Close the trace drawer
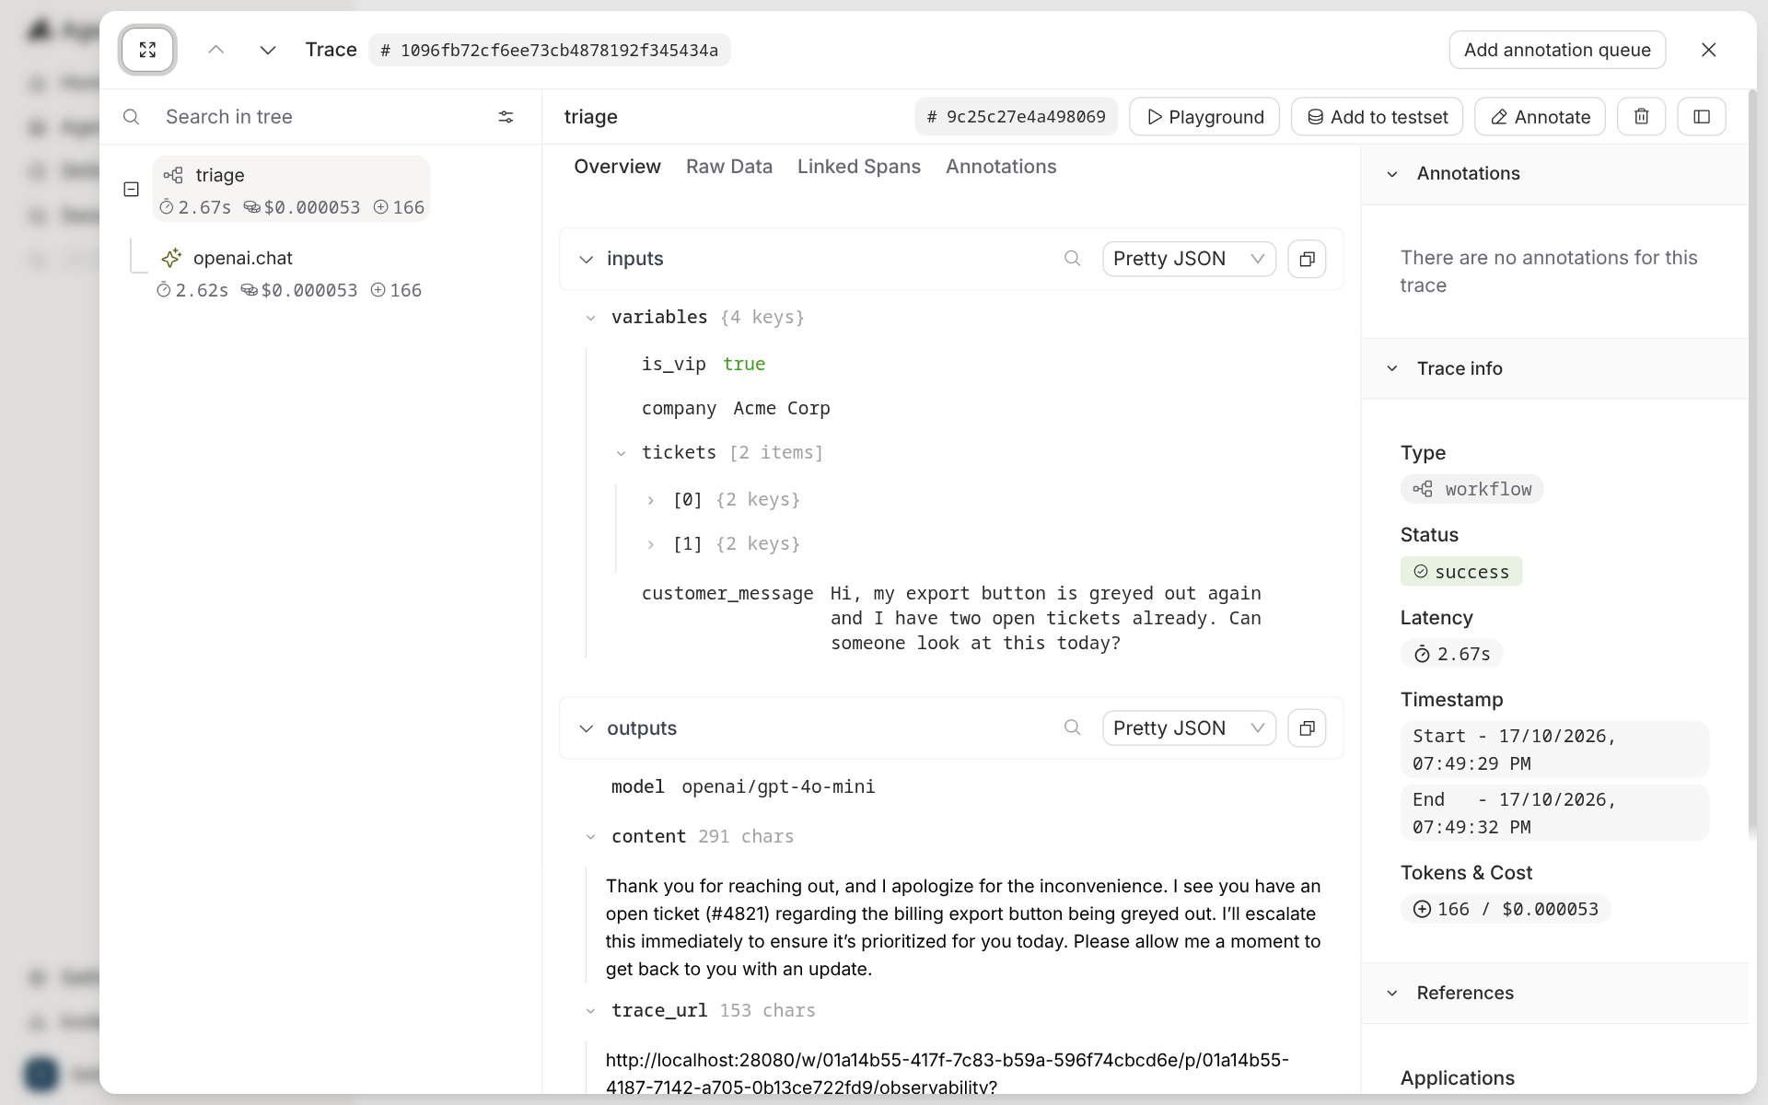Image resolution: width=1768 pixels, height=1105 pixels. [1709, 50]
